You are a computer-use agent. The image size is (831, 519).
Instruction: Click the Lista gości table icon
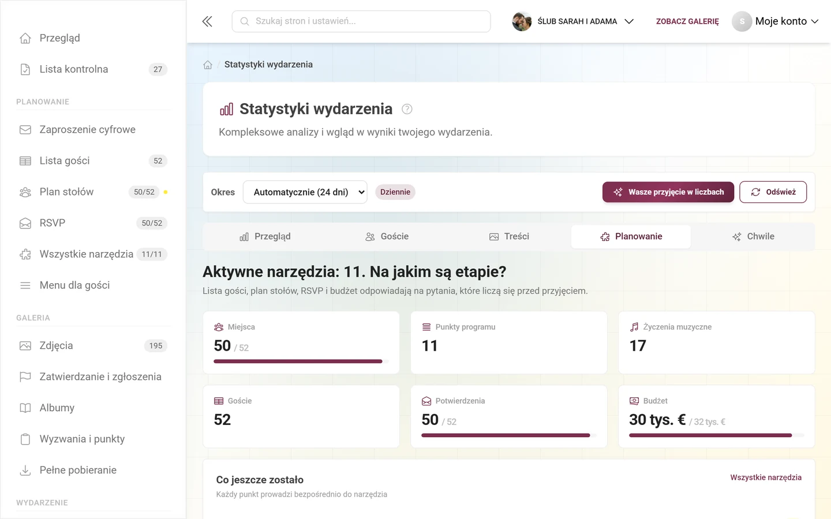click(x=25, y=161)
